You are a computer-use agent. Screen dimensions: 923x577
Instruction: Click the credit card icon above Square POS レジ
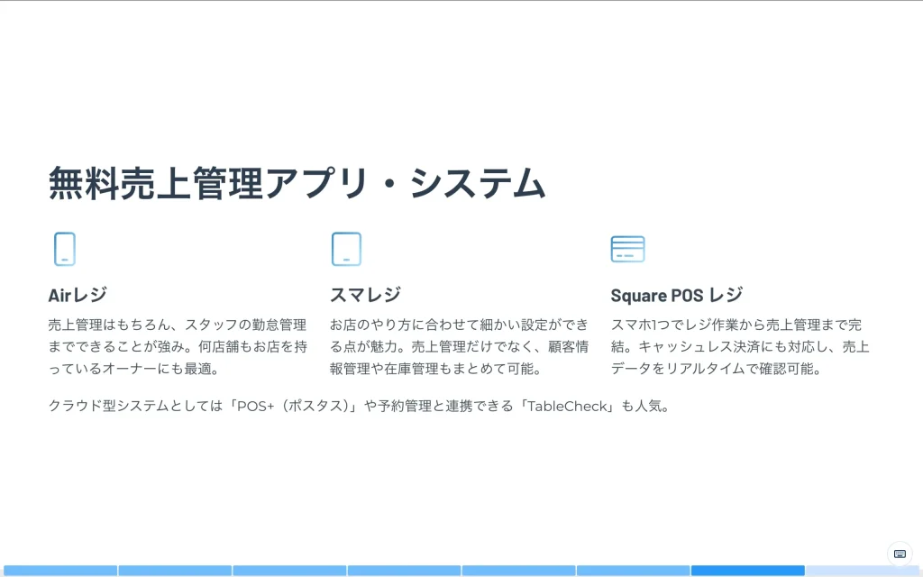click(x=627, y=249)
